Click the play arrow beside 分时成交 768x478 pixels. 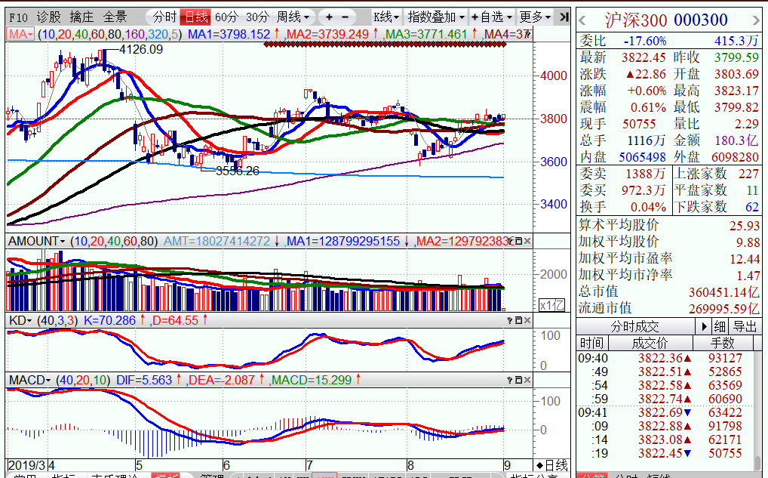pyautogui.click(x=704, y=326)
